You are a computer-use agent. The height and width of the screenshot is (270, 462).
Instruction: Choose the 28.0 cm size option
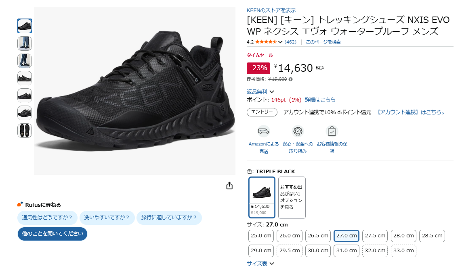(403, 236)
